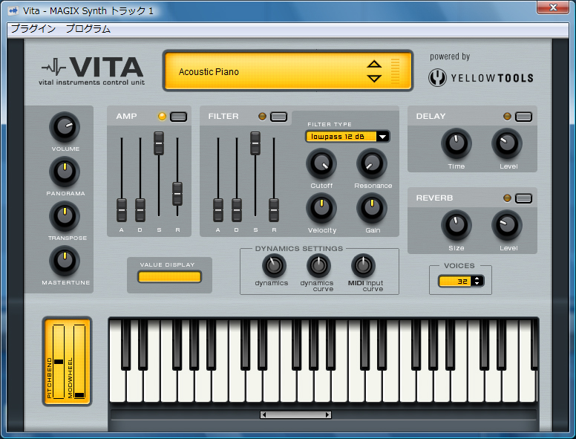The width and height of the screenshot is (576, 439).
Task: Click the voices value 32 field
Action: (x=456, y=282)
